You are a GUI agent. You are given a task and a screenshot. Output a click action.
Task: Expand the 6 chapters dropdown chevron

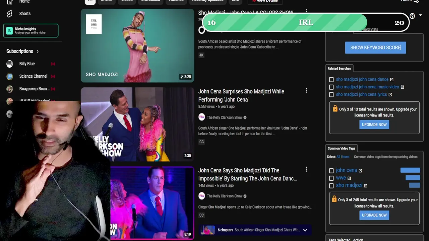point(305,230)
